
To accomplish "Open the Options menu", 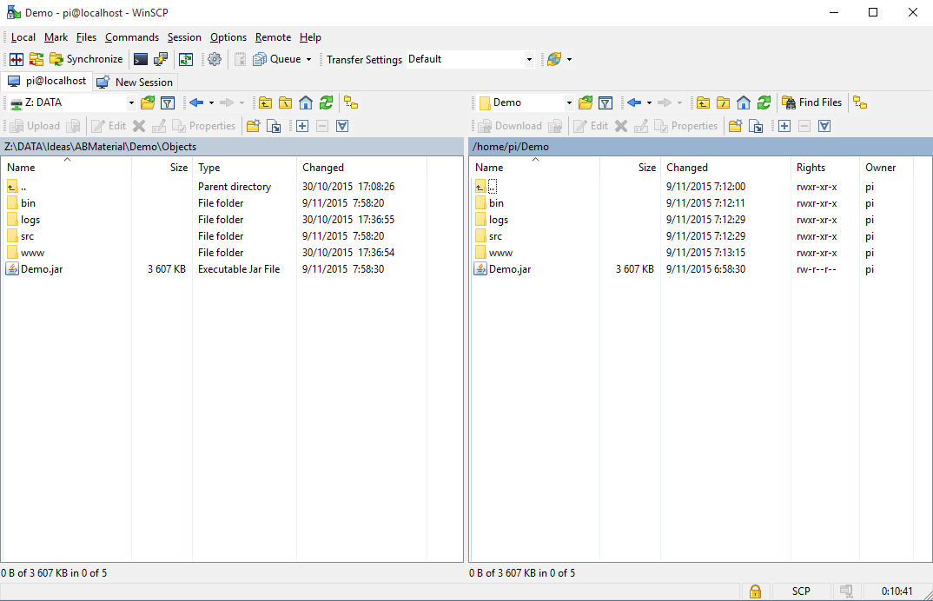I will [228, 37].
